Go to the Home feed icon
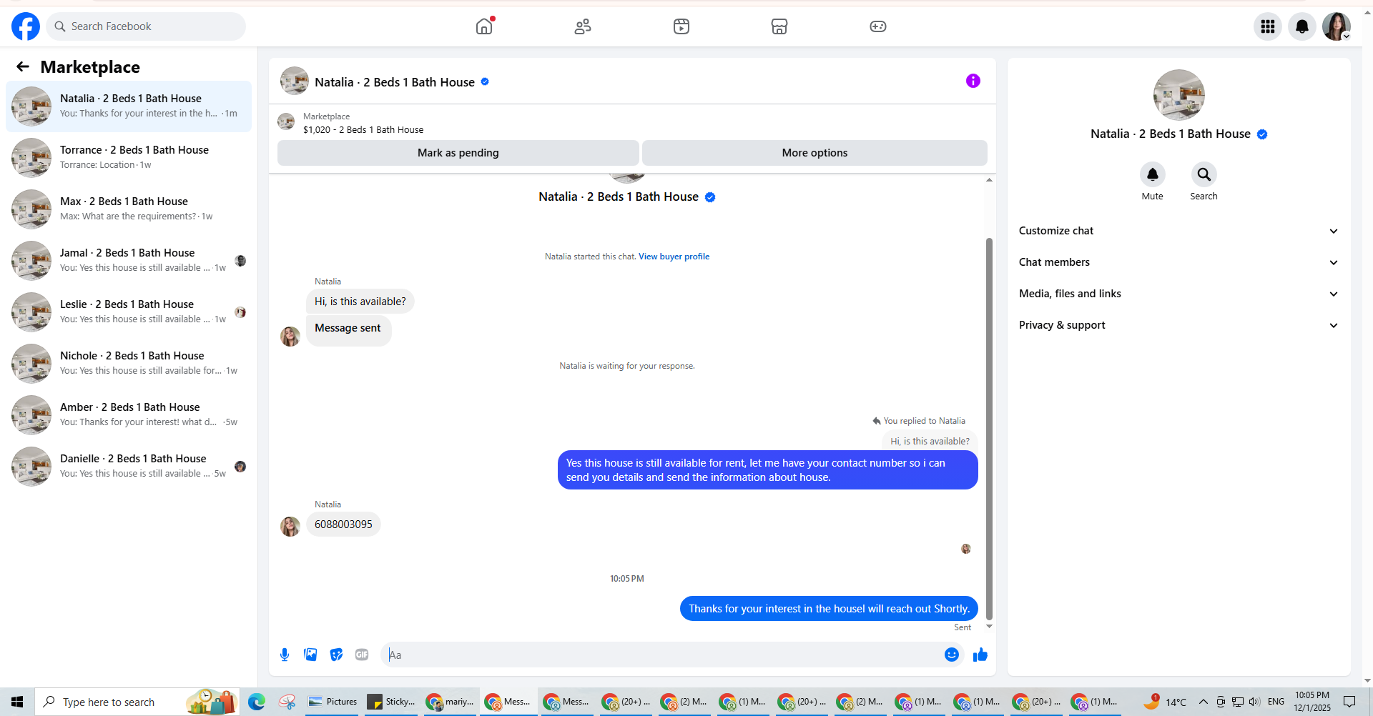1373x716 pixels. 484,26
